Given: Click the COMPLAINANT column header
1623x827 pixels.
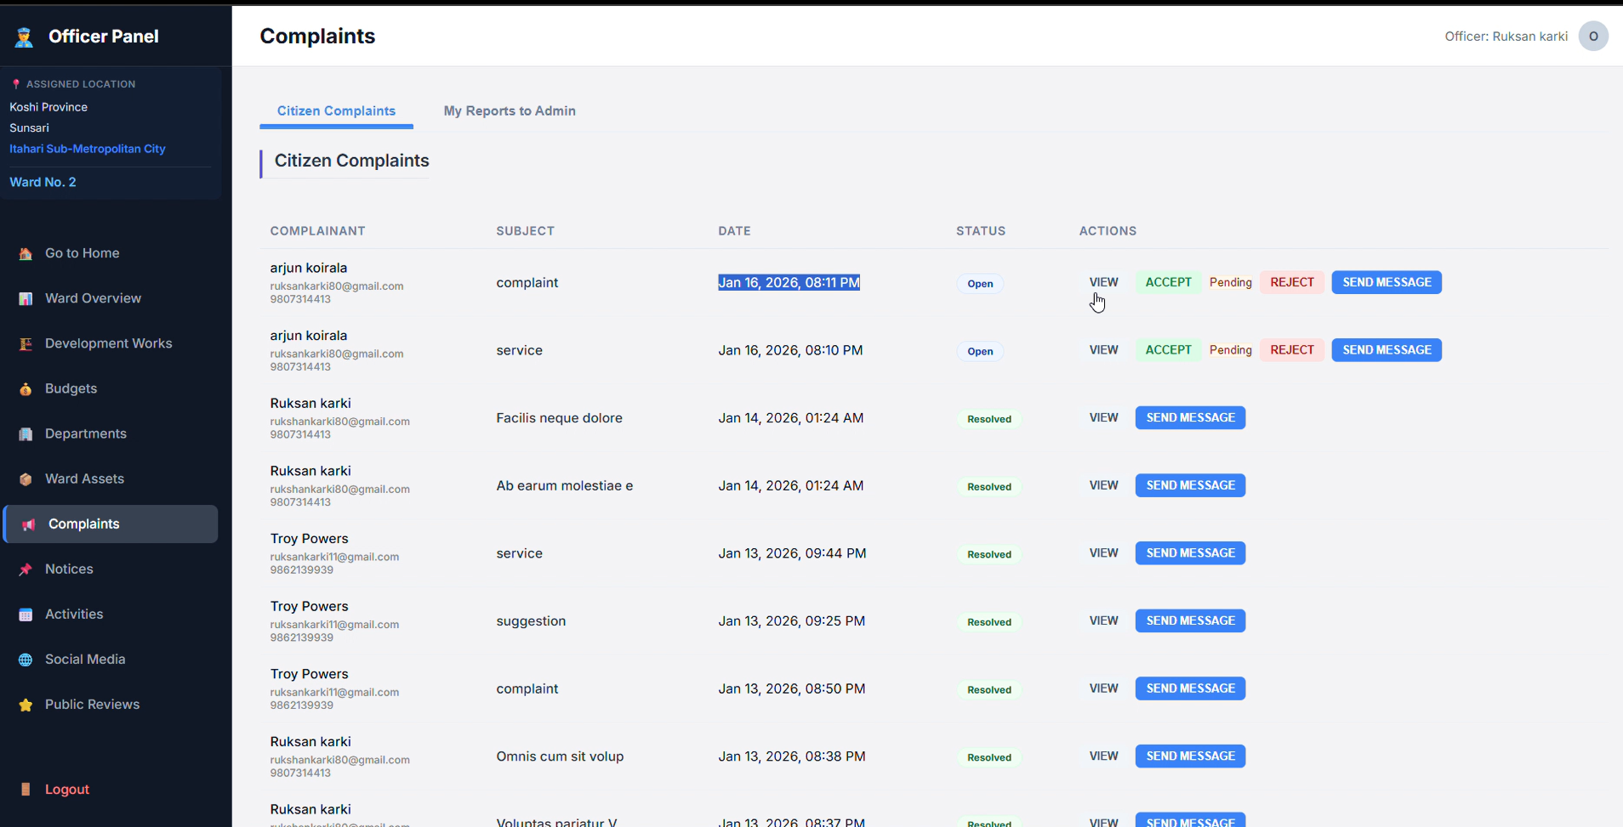Looking at the screenshot, I should coord(317,231).
